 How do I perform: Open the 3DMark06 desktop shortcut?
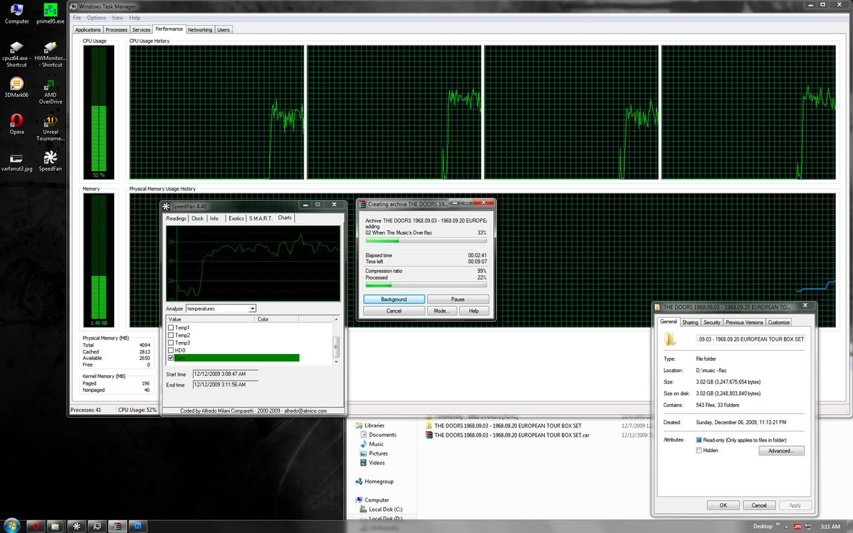click(x=17, y=84)
